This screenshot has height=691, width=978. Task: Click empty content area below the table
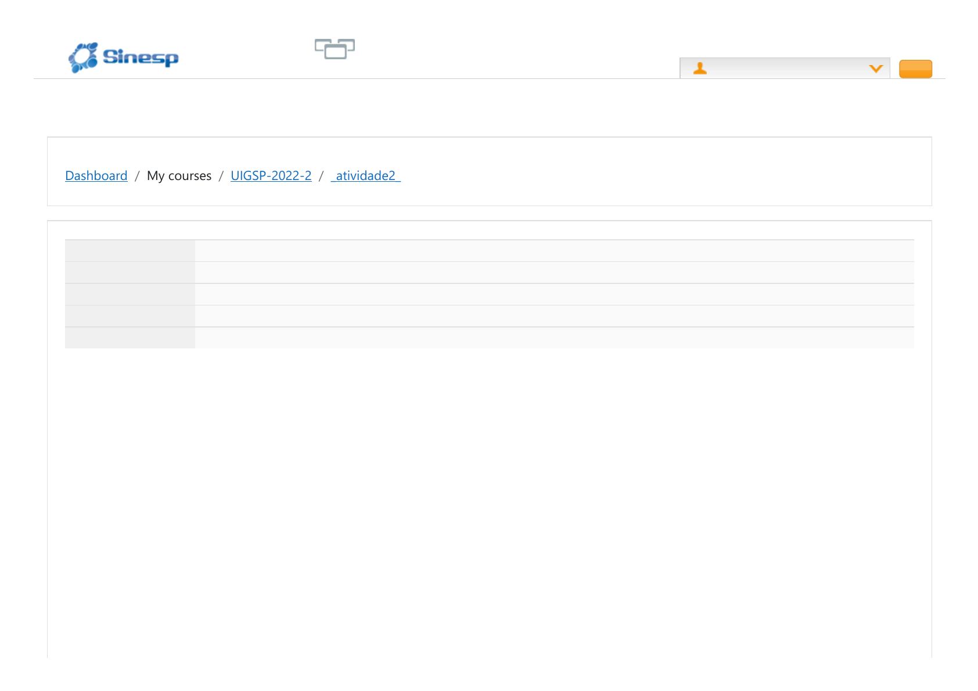pos(489,494)
